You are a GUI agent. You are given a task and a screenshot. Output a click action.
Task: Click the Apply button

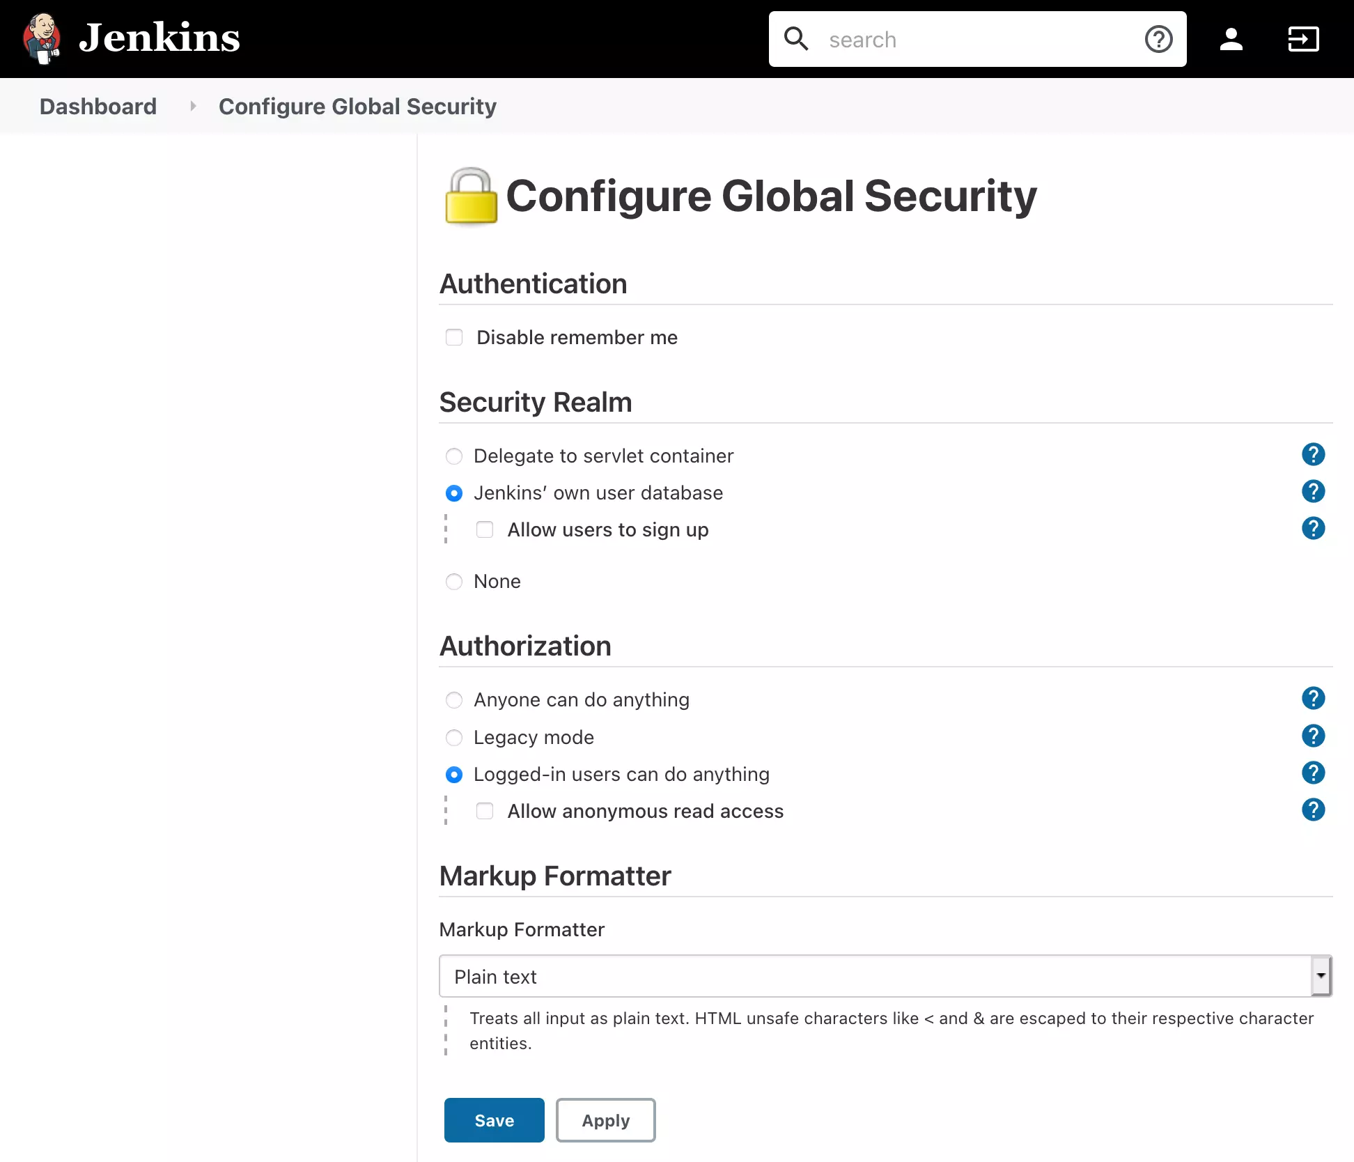[606, 1120]
